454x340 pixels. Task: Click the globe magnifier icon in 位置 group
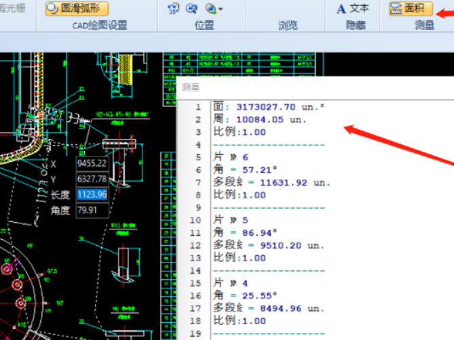pos(211,9)
